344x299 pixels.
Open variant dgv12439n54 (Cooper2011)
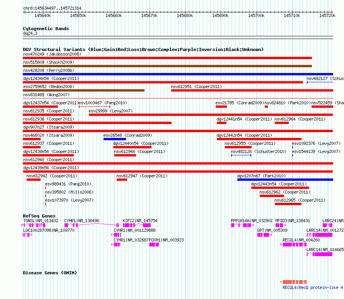pyautogui.click(x=51, y=168)
